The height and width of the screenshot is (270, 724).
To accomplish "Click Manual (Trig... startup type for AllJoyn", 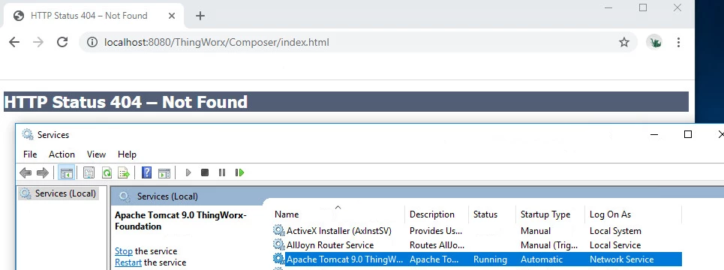I will click(x=548, y=245).
